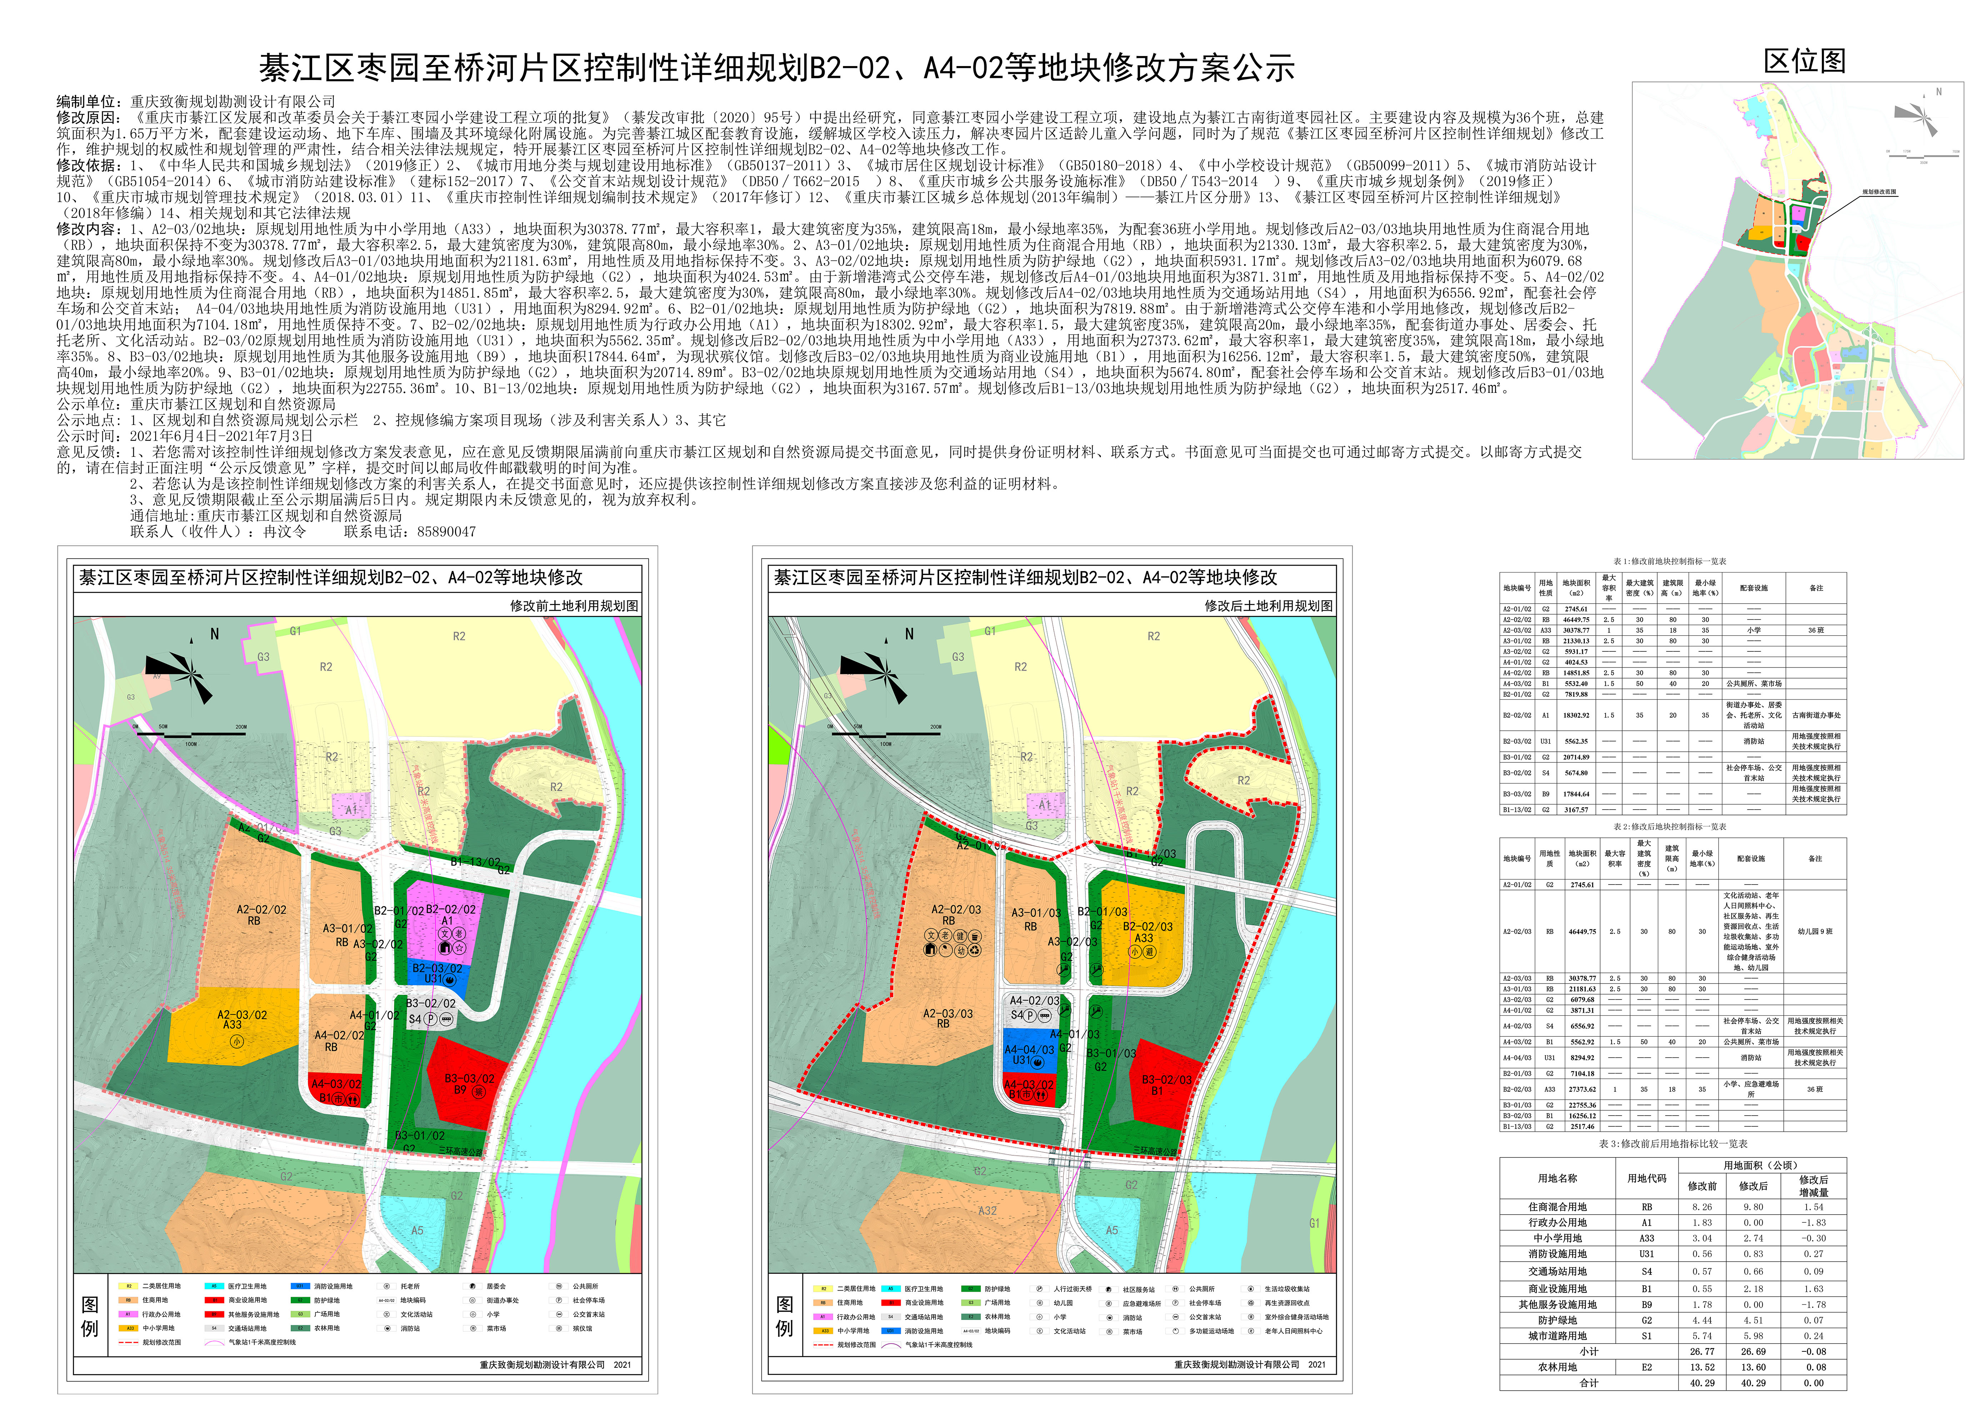Screen dimensions: 1988x1406
Task: Click the funeral home icon in B3-03/02 parcel
Action: pyautogui.click(x=479, y=1091)
